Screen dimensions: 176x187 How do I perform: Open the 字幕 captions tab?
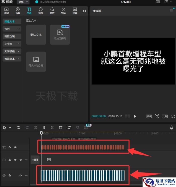click(x=75, y=11)
